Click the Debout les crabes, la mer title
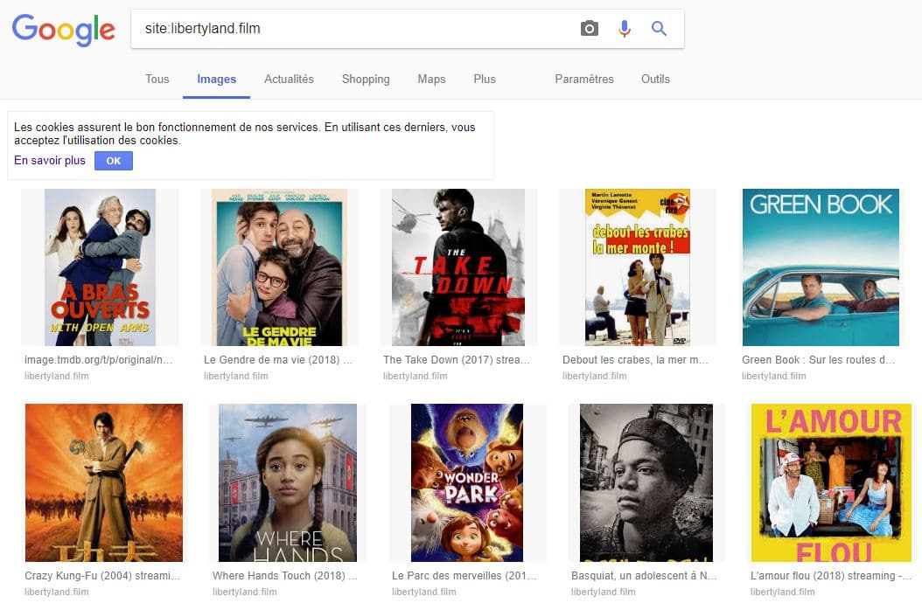Screen dimensions: 922x603 pos(636,360)
